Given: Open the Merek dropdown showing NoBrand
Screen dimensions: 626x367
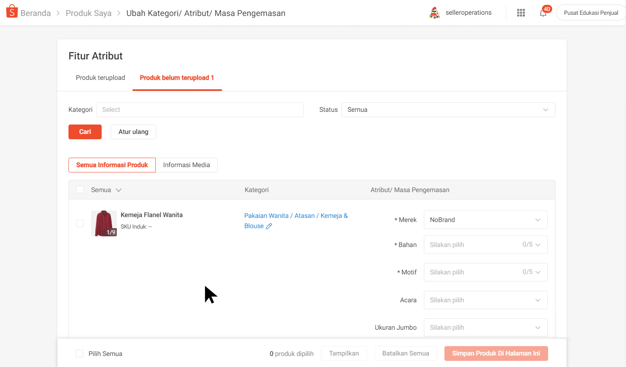Looking at the screenshot, I should (485, 220).
